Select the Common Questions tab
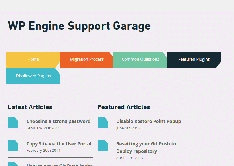This screenshot has width=234, height=166. coord(140,60)
